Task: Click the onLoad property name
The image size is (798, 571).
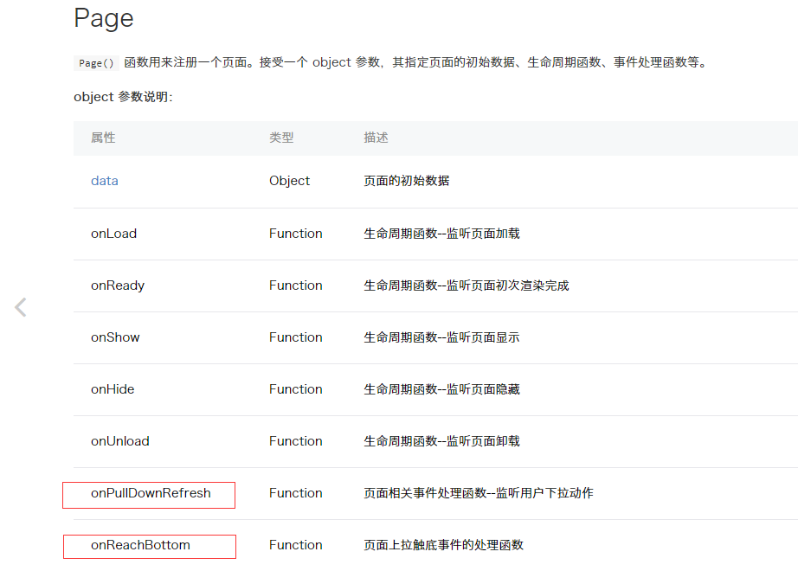Action: [113, 234]
